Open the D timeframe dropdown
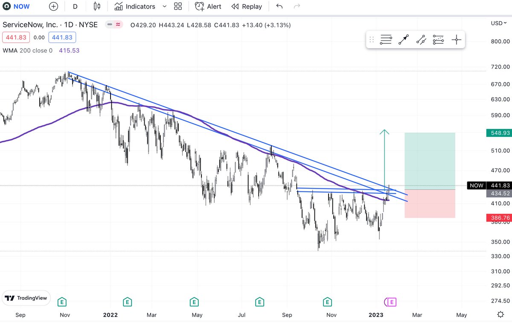Image resolution: width=512 pixels, height=323 pixels. [75, 6]
